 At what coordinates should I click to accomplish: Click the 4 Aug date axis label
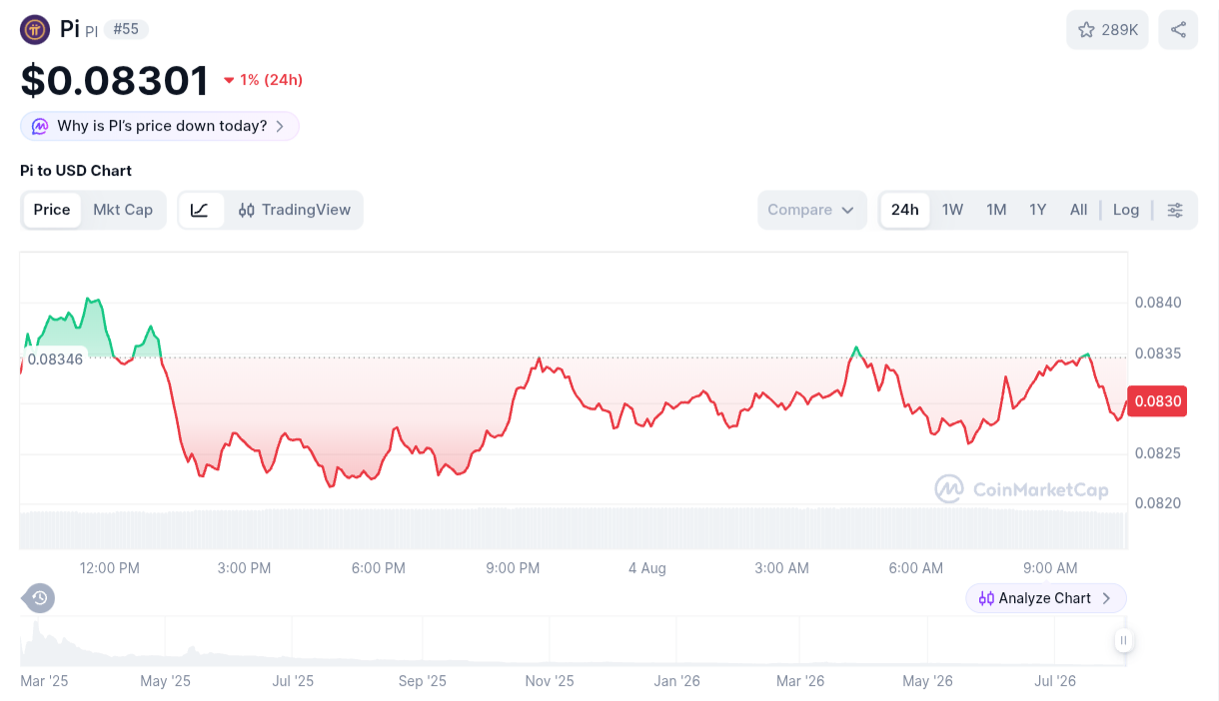[647, 568]
